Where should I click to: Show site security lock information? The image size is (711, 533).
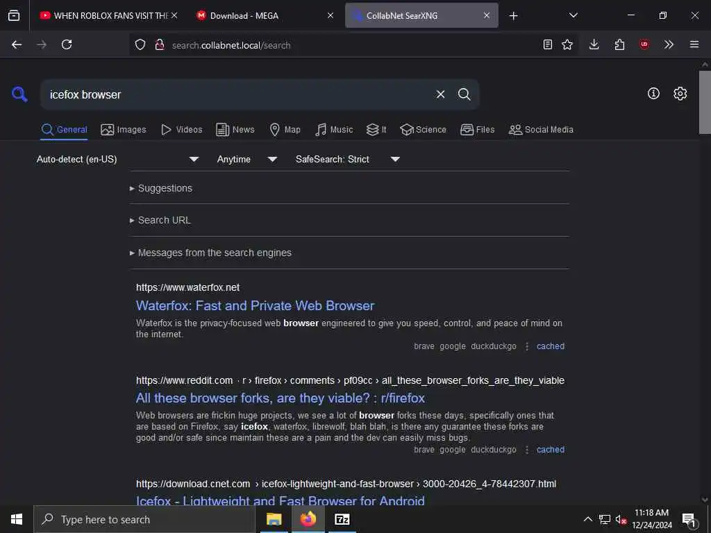(160, 44)
